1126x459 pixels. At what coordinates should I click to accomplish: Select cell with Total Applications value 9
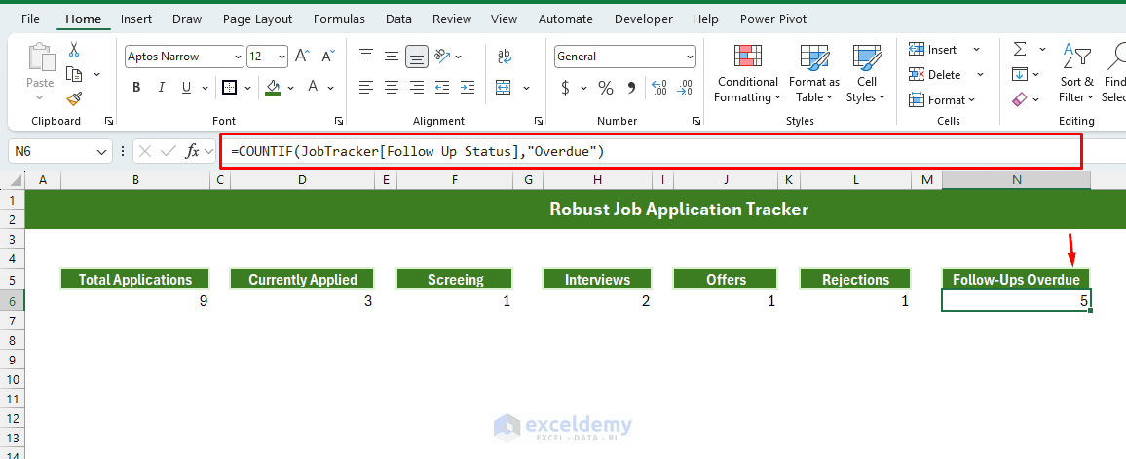(135, 301)
